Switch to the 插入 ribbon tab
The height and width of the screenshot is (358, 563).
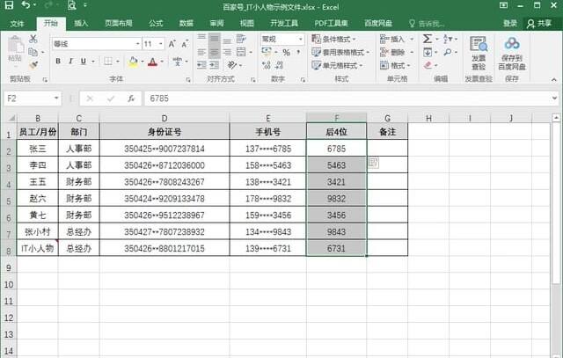tap(81, 24)
